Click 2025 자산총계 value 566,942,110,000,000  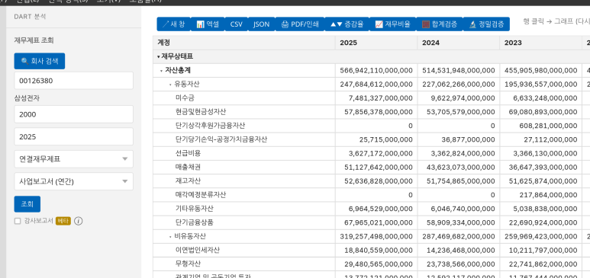click(376, 71)
